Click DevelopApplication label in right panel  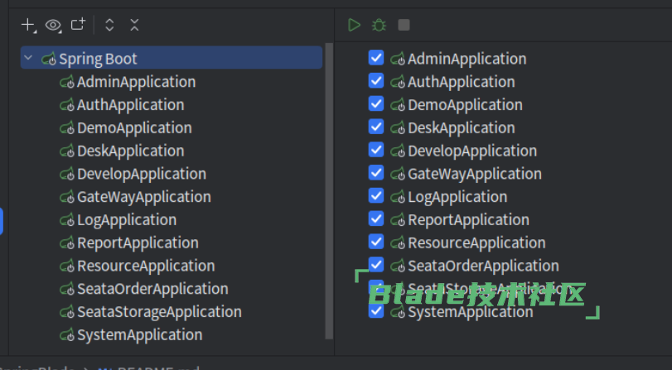pos(472,151)
